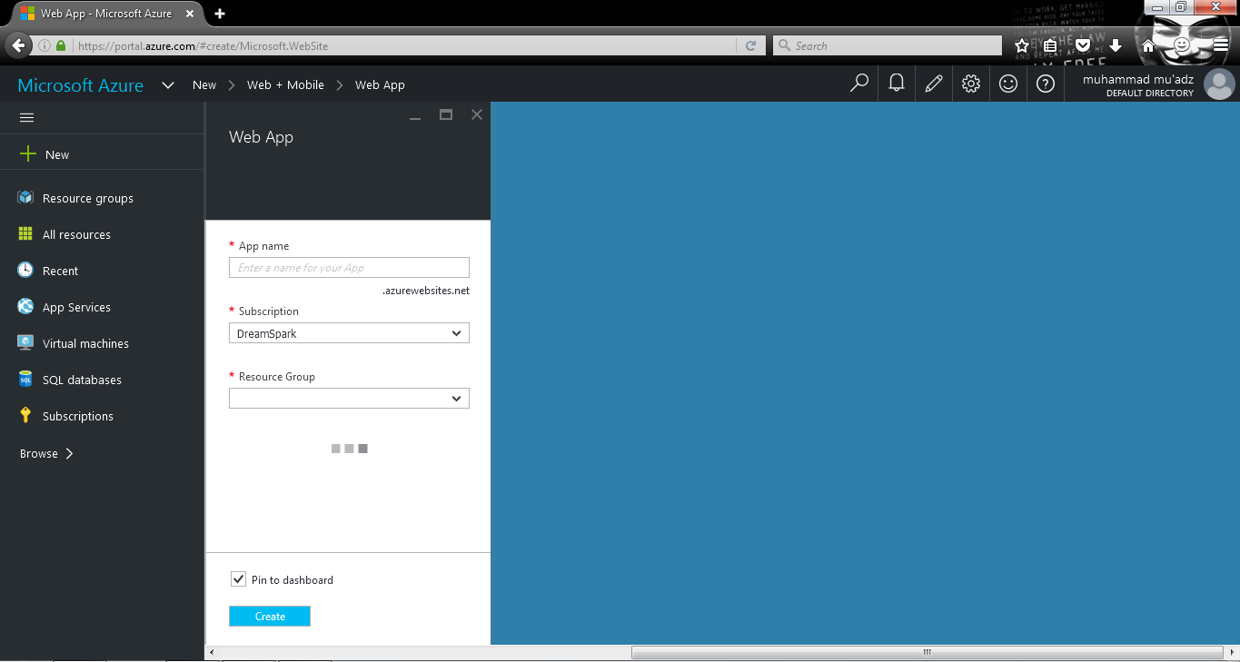1240x662 pixels.
Task: Toggle the hamburger sidebar menu
Action: pyautogui.click(x=26, y=117)
